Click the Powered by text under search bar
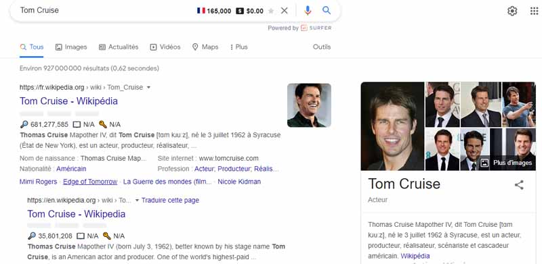The image size is (542, 264). (x=283, y=28)
